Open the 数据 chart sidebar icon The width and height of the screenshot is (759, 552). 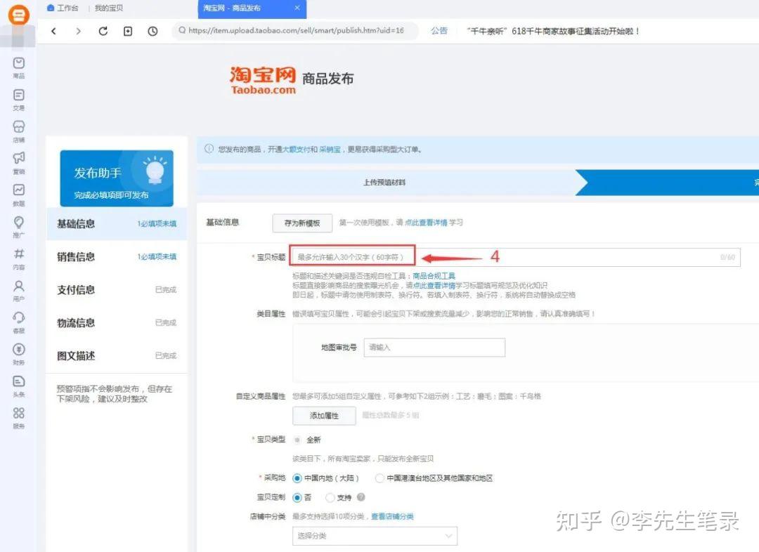[19, 195]
